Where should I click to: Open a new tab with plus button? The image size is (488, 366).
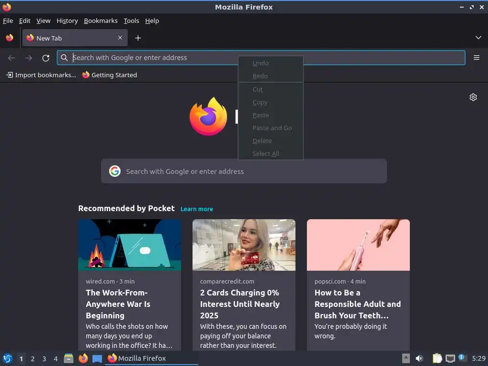(x=138, y=38)
